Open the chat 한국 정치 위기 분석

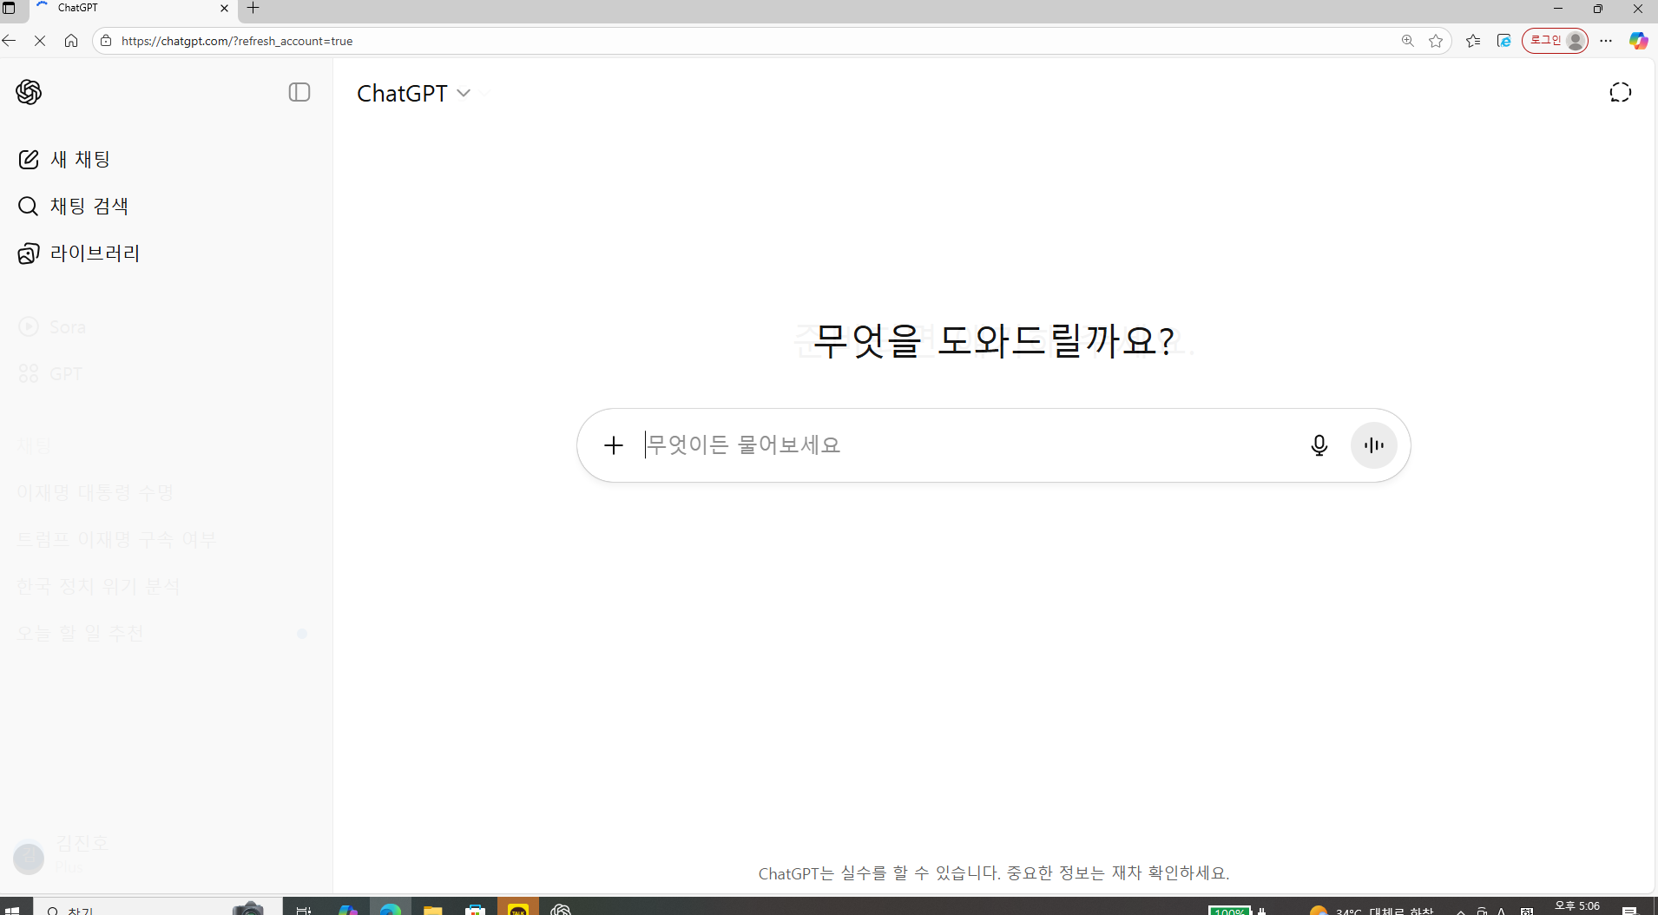[x=98, y=586]
